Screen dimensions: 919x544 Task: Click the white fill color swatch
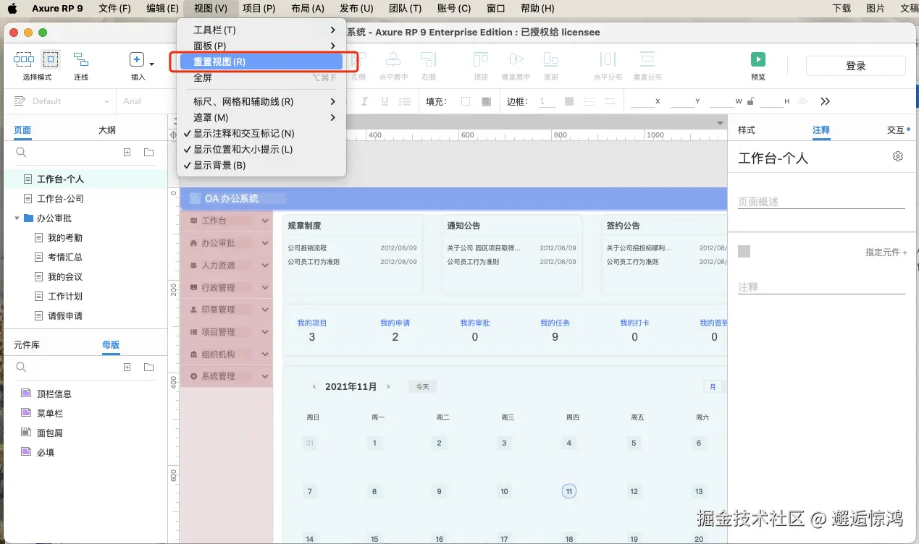pos(466,101)
